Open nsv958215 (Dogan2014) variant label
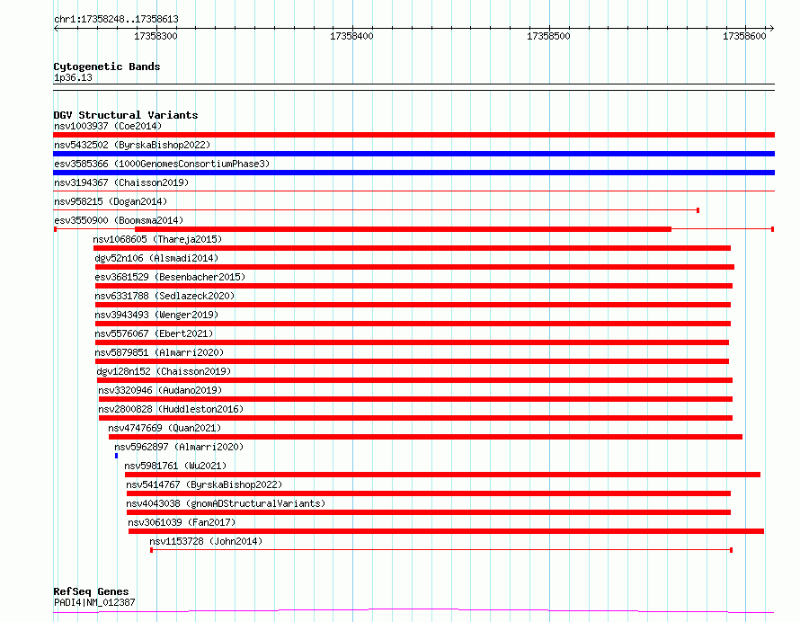 111,201
